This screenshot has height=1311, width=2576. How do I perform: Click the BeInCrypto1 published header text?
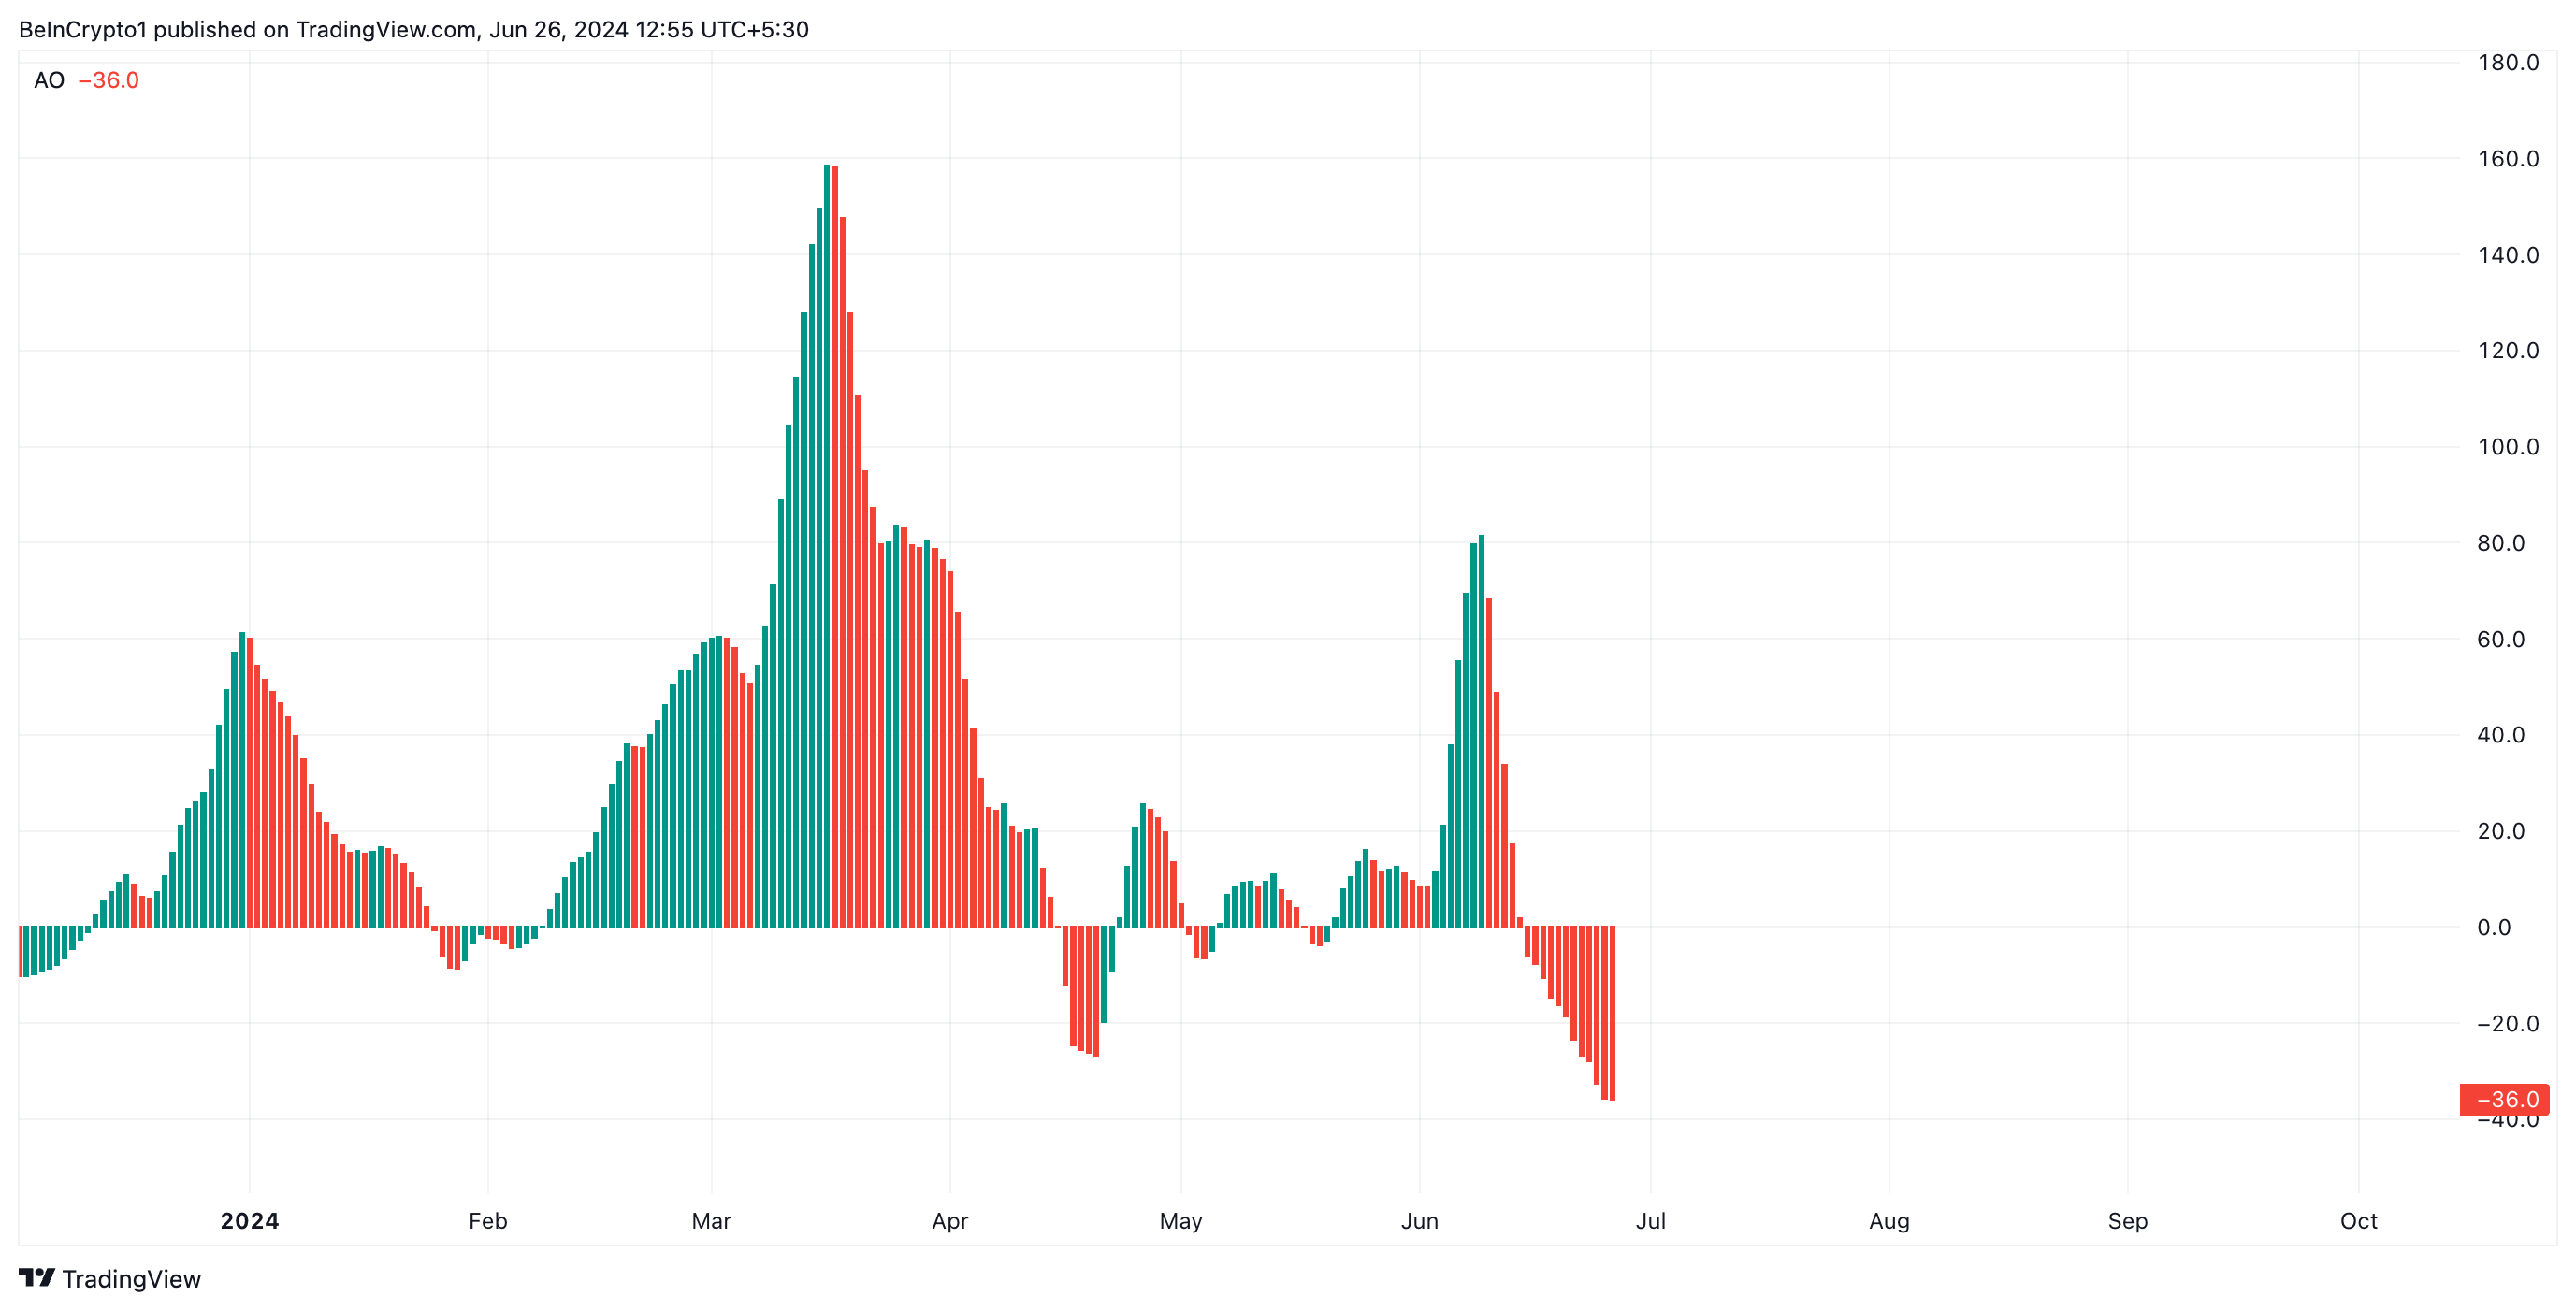point(413,29)
